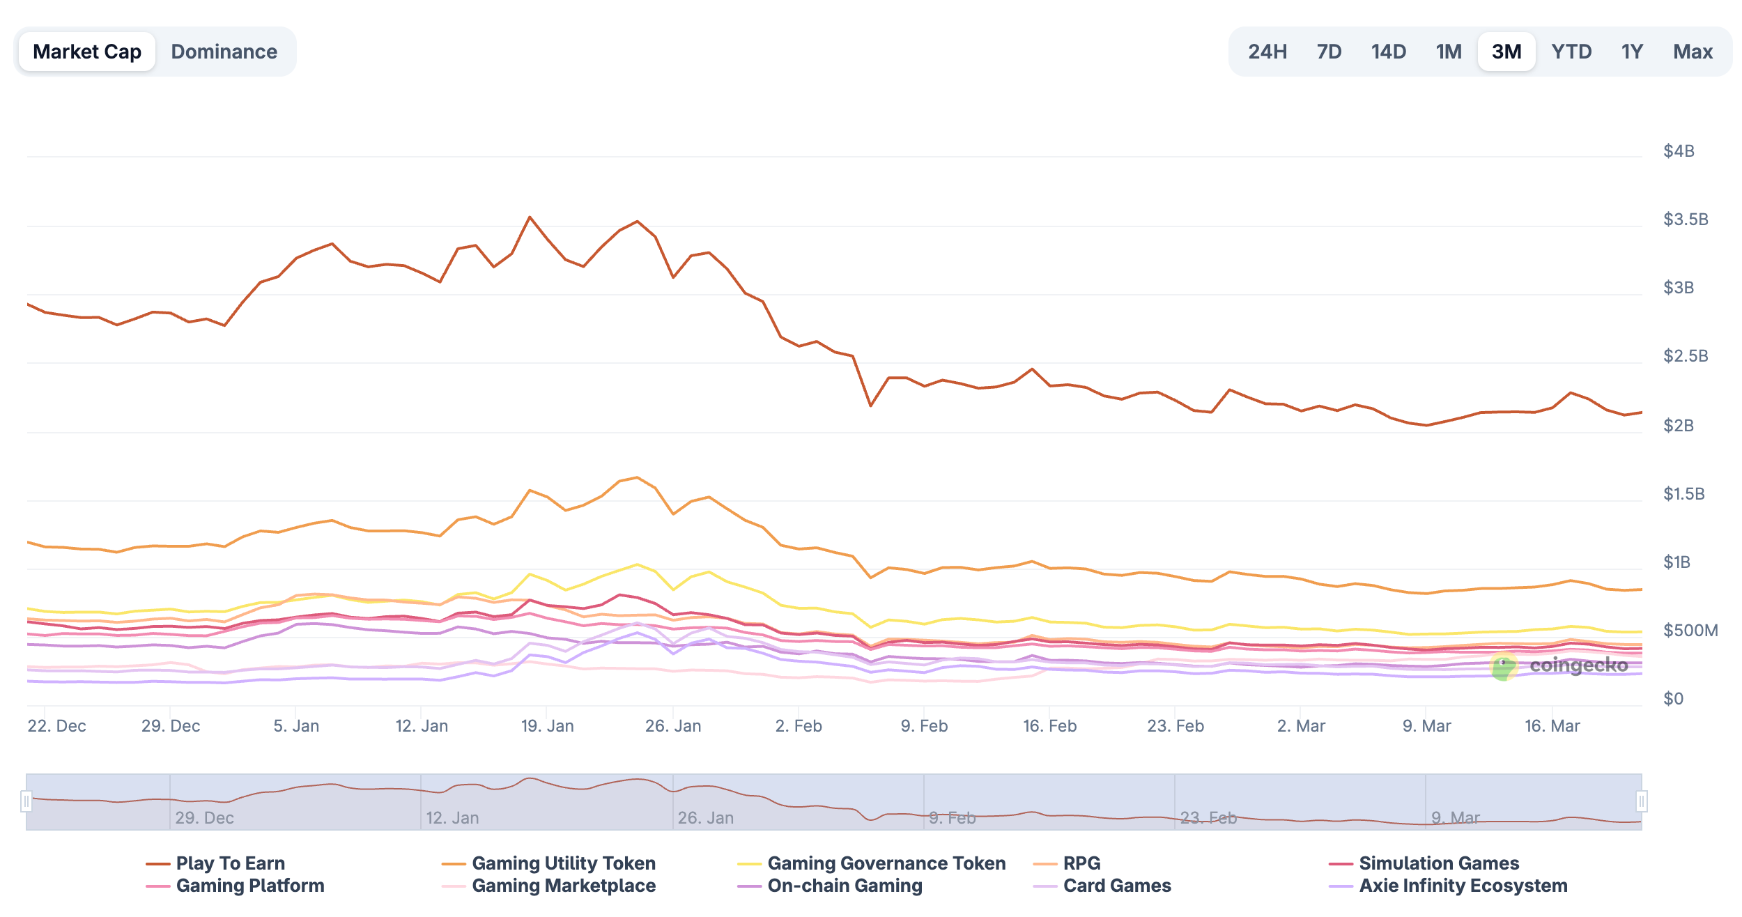Click the right navigator range handle

(1642, 801)
